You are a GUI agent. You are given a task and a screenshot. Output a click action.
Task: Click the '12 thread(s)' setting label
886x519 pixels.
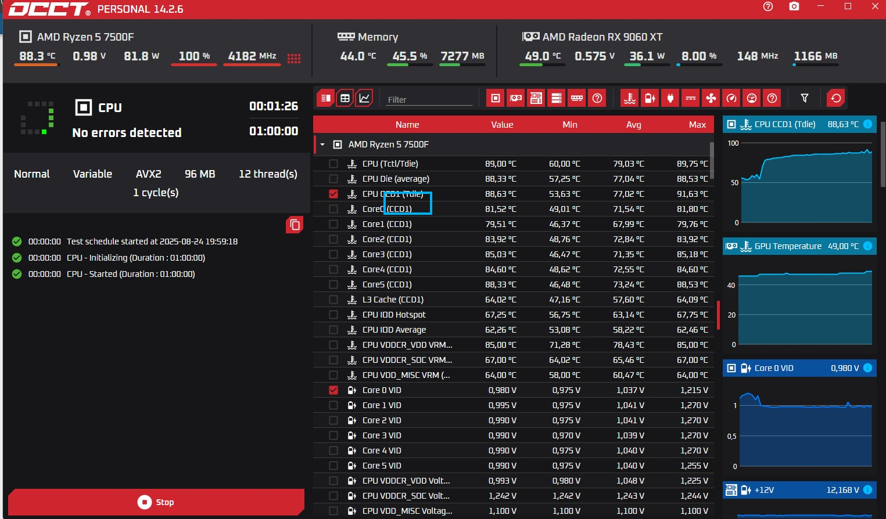268,174
